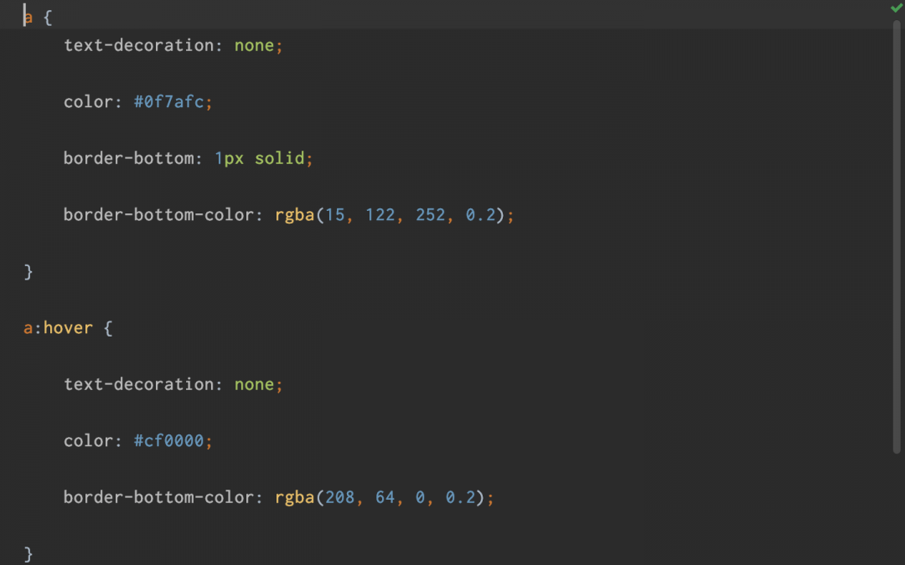This screenshot has height=565, width=905.
Task: Click rgba in the a:hover block
Action: [x=294, y=498]
